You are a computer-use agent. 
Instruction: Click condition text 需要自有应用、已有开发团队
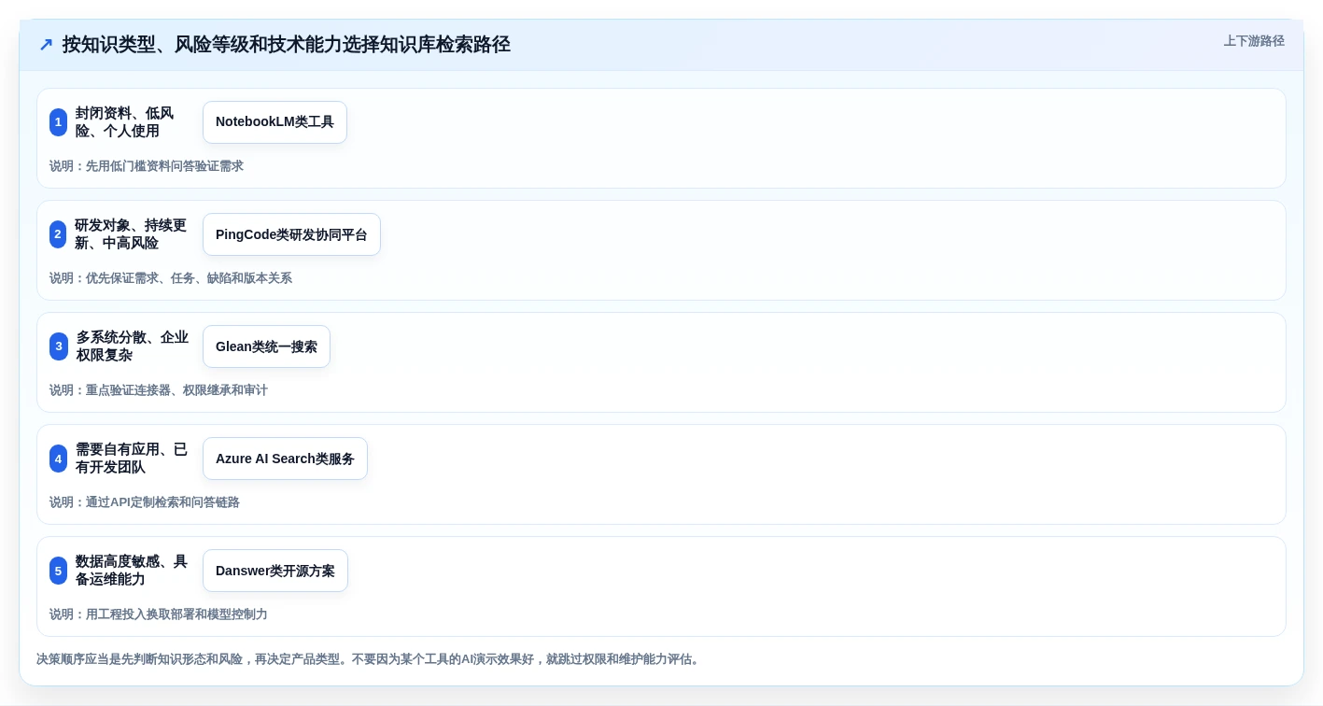(x=132, y=459)
